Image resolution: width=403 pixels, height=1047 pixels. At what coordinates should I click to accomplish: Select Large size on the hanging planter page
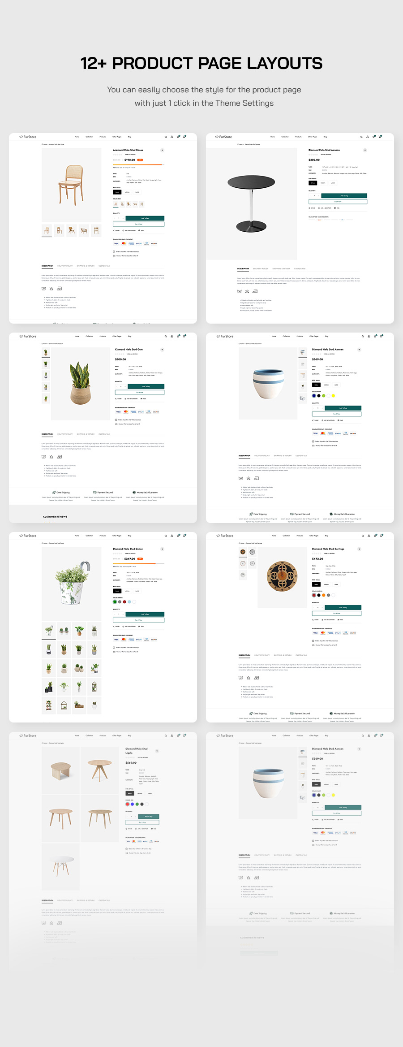click(137, 591)
